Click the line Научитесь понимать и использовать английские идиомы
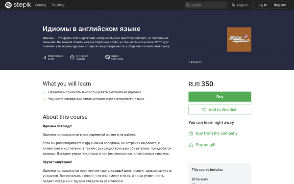294x184 pixels. tap(95, 92)
